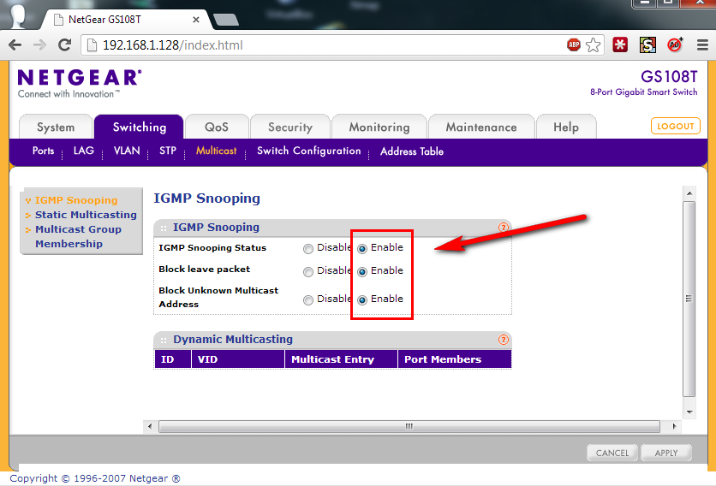Open the VLAN submenu
Viewport: 716px width, 486px height.
point(127,151)
